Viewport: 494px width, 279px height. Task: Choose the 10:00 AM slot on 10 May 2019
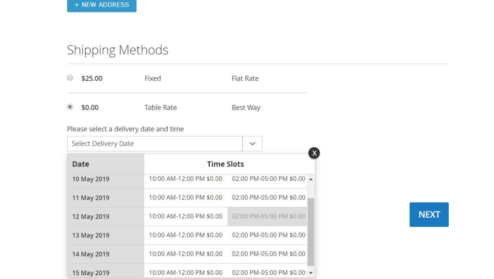tap(185, 179)
